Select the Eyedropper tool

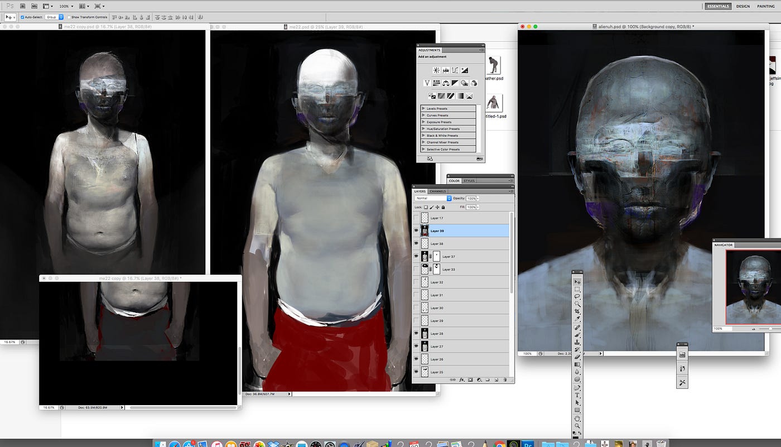click(x=577, y=319)
